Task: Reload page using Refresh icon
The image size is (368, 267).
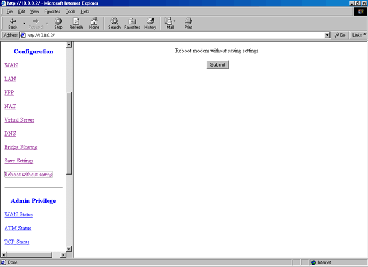Action: [76, 24]
